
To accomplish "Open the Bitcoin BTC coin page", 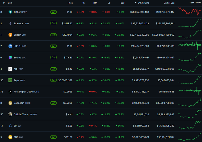I will [x=19, y=35].
